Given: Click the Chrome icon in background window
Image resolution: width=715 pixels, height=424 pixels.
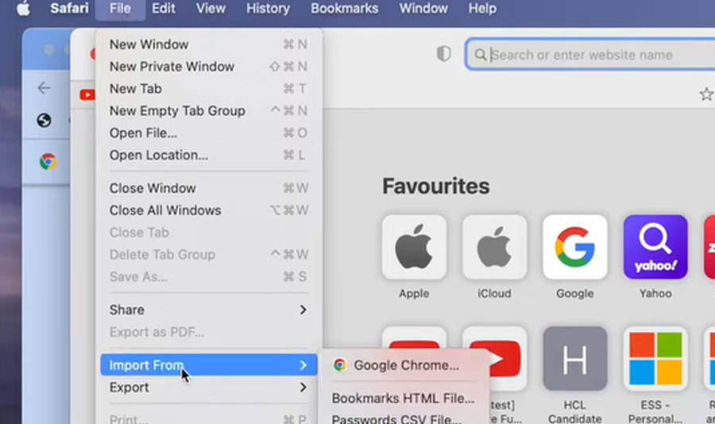Looking at the screenshot, I should 48,162.
